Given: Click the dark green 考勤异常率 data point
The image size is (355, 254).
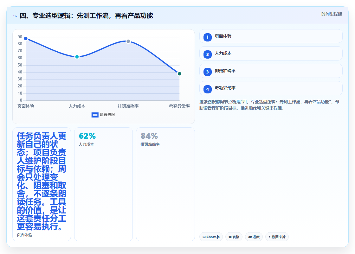Looking at the screenshot, I should coord(179,74).
